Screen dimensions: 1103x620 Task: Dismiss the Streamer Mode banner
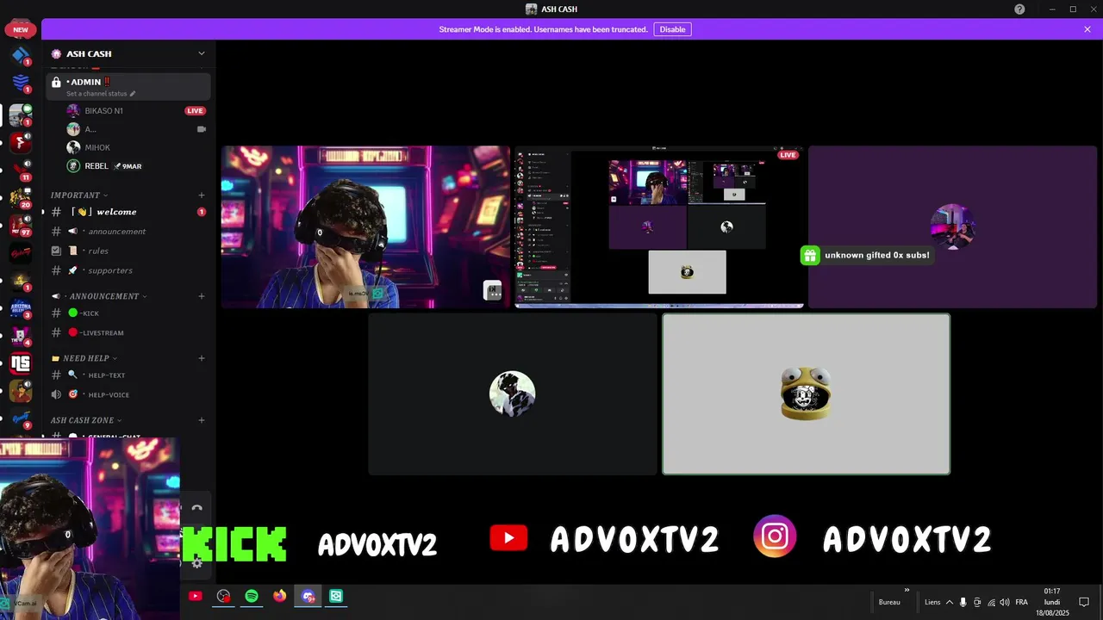[x=1087, y=29]
